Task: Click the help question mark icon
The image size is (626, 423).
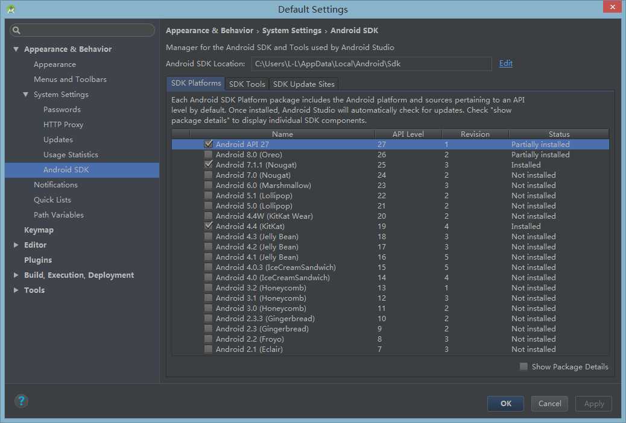Action: pyautogui.click(x=21, y=401)
